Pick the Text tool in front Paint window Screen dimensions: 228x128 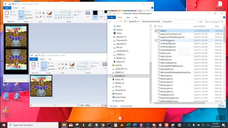click(x=66, y=64)
